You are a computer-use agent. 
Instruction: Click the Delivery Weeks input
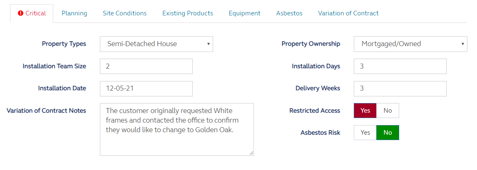400,89
